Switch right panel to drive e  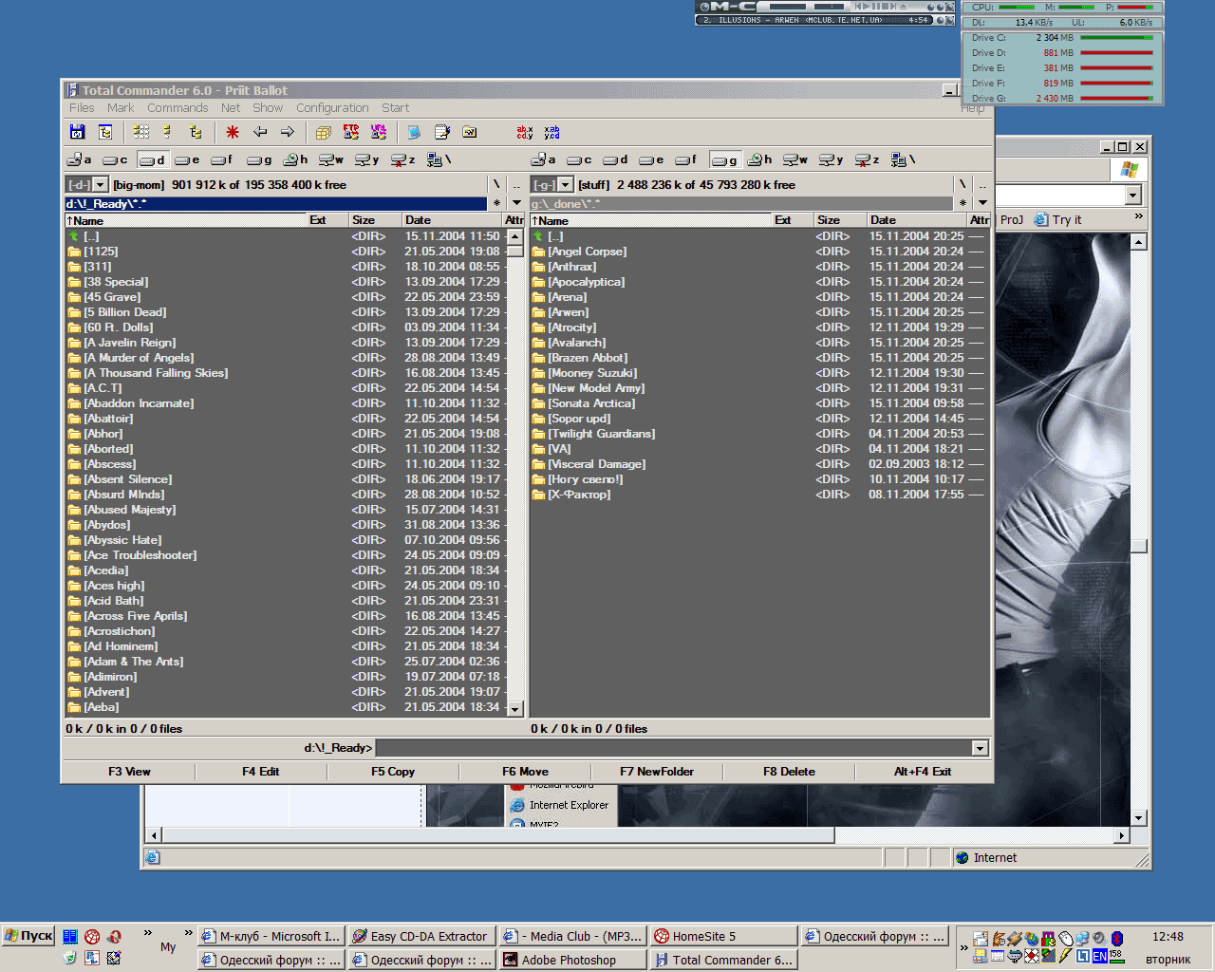click(651, 159)
